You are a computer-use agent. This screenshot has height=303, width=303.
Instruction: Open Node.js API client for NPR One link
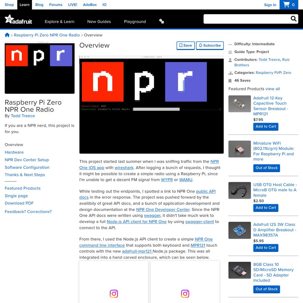(x=136, y=222)
